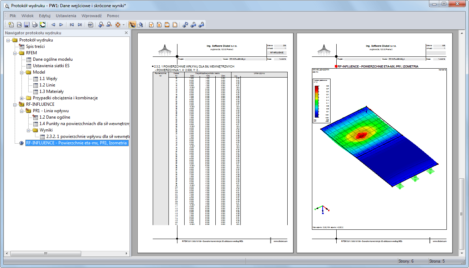The width and height of the screenshot is (469, 268).
Task: Open the dropdown arrow beside the lifebuoy icon
Action: pyautogui.click(x=123, y=25)
